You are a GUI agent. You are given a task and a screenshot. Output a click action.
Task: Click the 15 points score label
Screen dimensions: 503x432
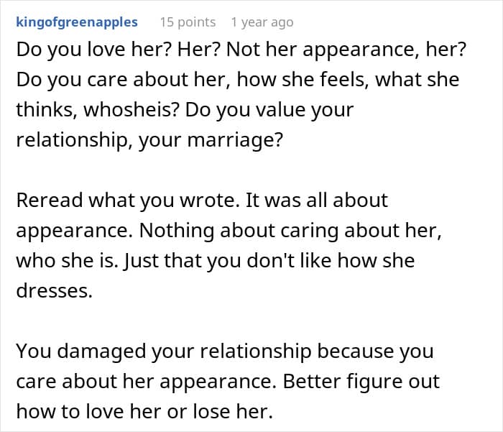click(x=188, y=22)
